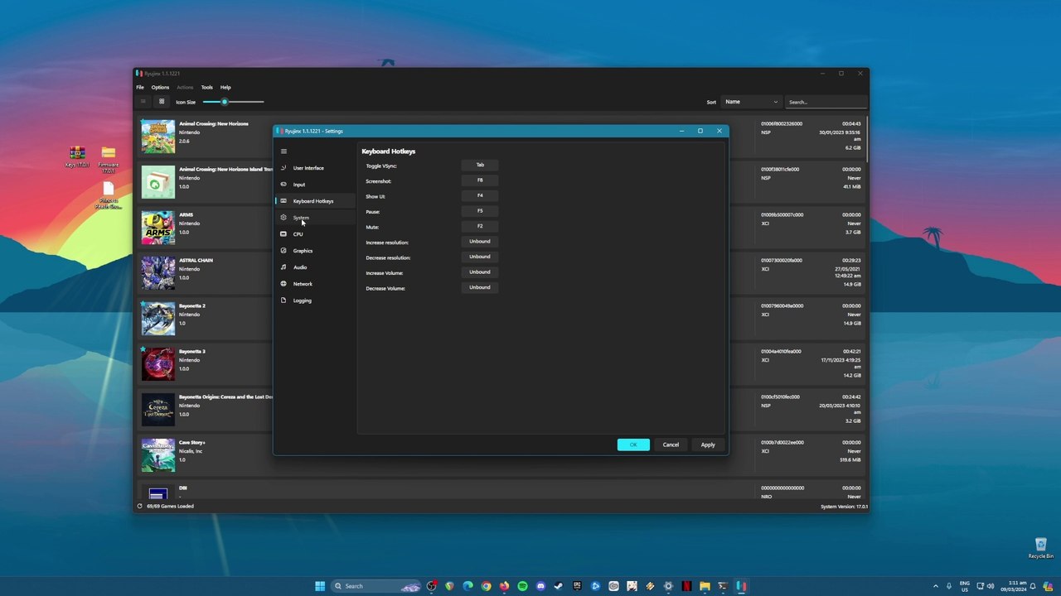The width and height of the screenshot is (1061, 596).
Task: Click the Keys desktop archive icon
Action: 77,156
